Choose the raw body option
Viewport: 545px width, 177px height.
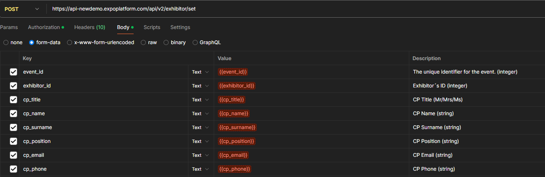point(149,42)
